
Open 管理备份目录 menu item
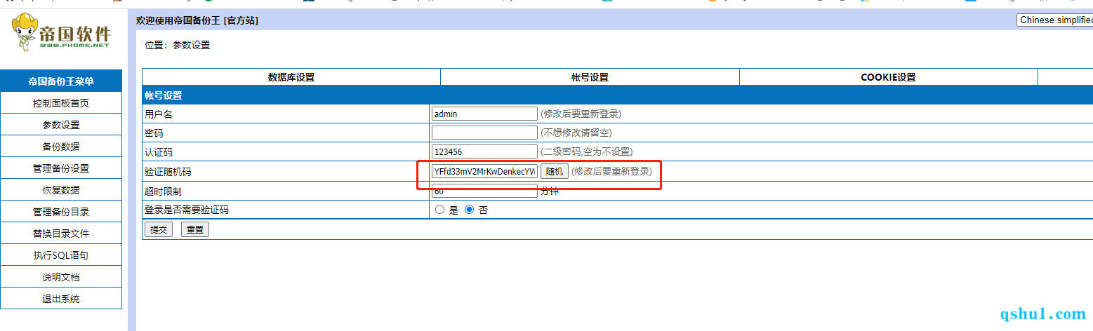[x=61, y=212]
